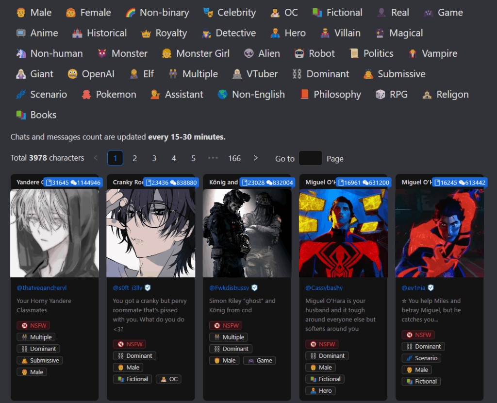The height and width of the screenshot is (403, 497).
Task: Filter by VTuber tag
Action: pos(255,74)
